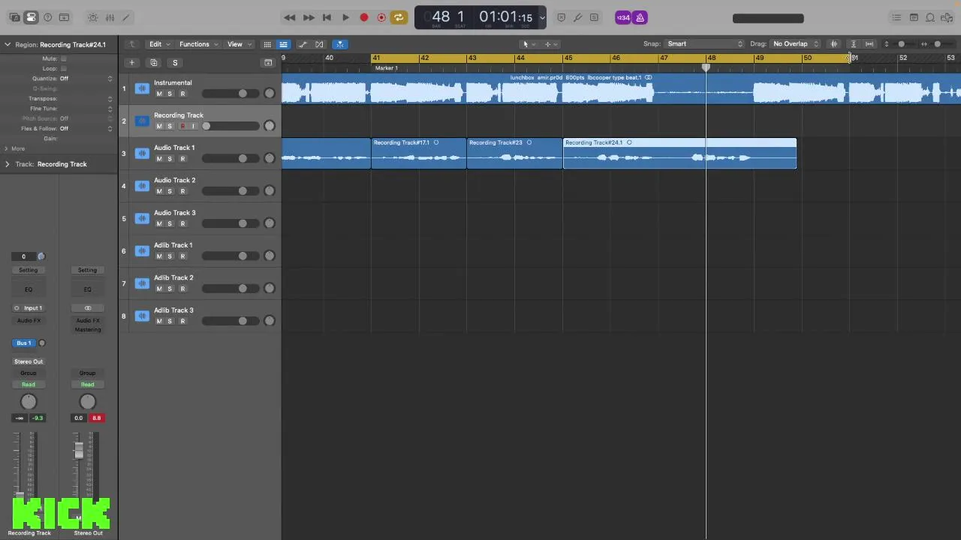Rewind the playhead
Viewport: 961px width, 540px height.
click(x=290, y=17)
